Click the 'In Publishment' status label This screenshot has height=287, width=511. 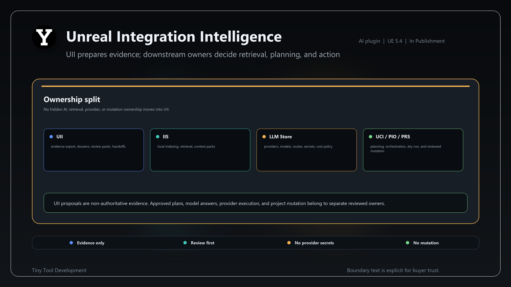click(x=427, y=41)
